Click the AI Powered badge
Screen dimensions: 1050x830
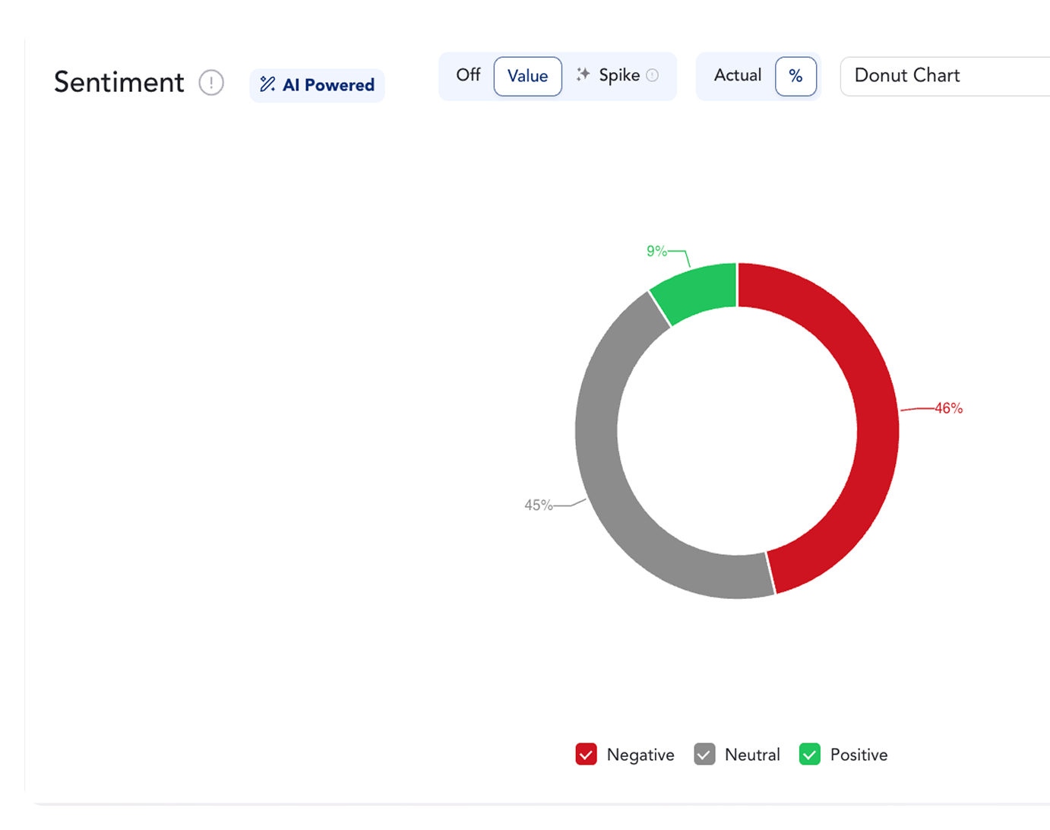[x=317, y=85]
